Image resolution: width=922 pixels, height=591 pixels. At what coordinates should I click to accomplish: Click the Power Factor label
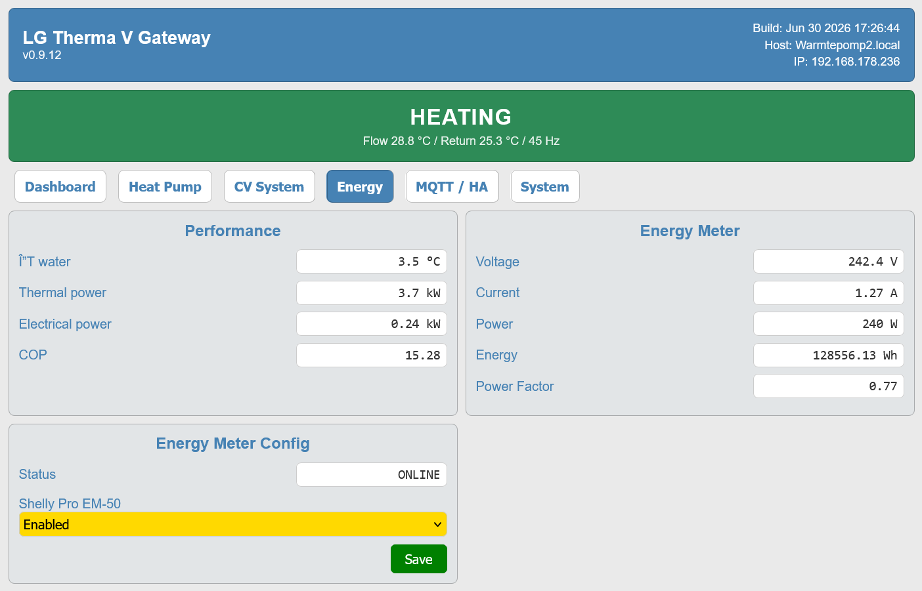click(x=515, y=386)
